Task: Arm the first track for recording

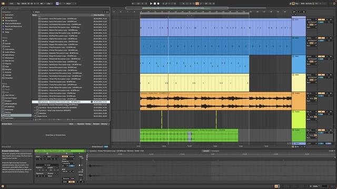Action: pos(331,19)
